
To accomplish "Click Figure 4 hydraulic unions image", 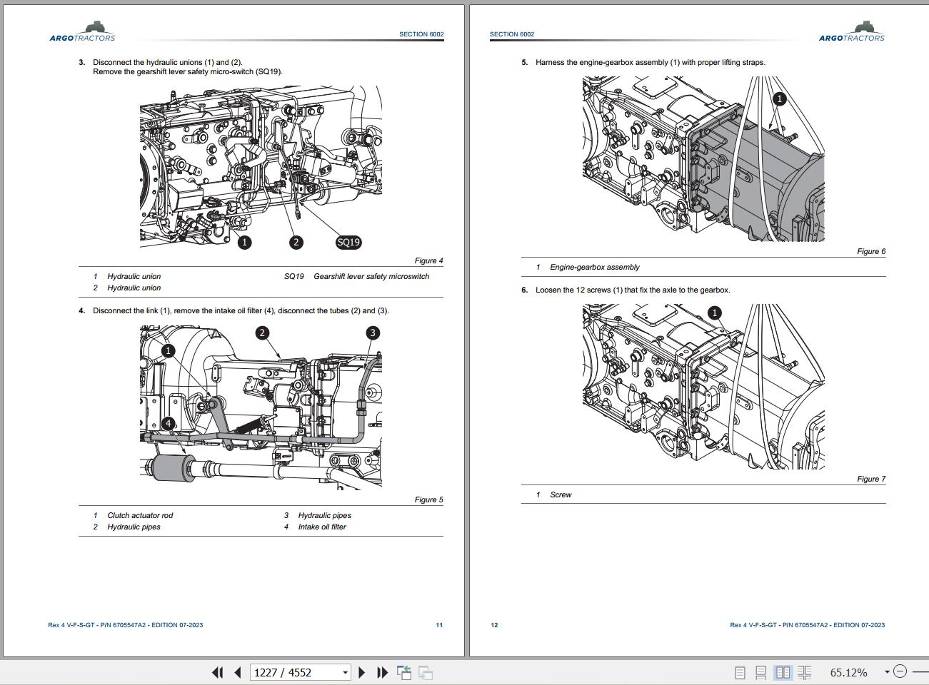I will tap(261, 168).
